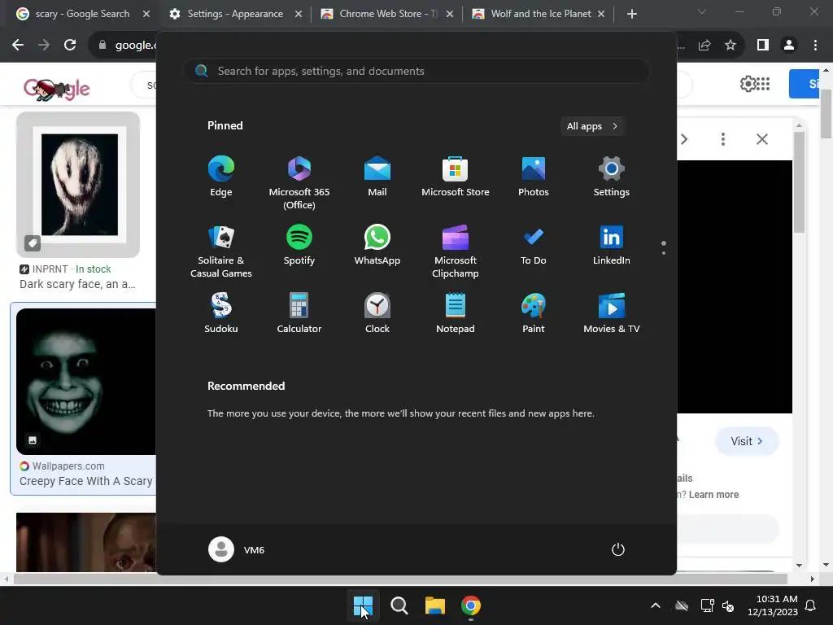This screenshot has height=625, width=833.
Task: Open the network status tray icon
Action: point(707,605)
